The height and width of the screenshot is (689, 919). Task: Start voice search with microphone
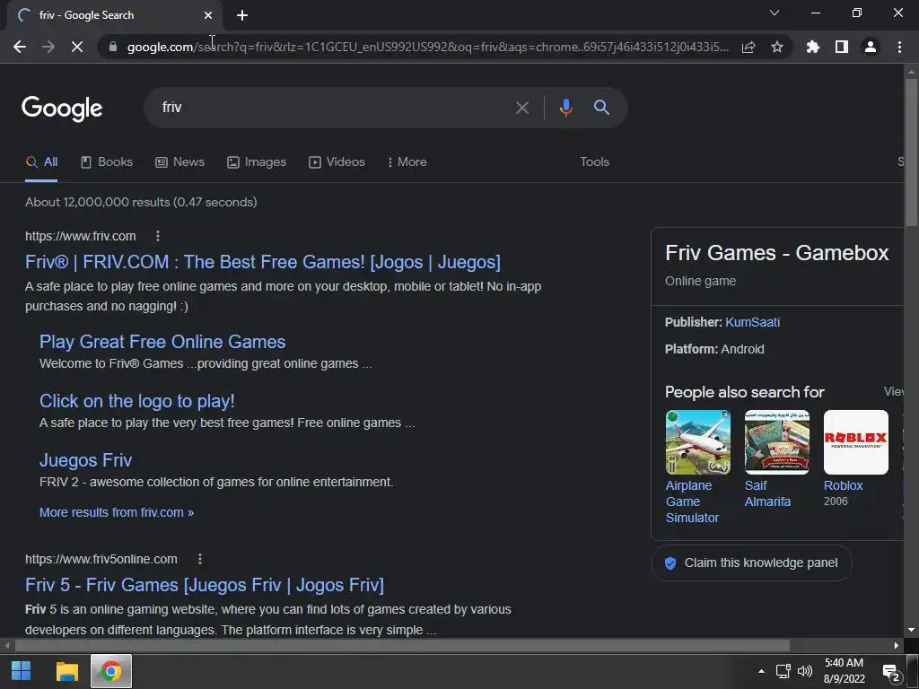click(x=565, y=108)
